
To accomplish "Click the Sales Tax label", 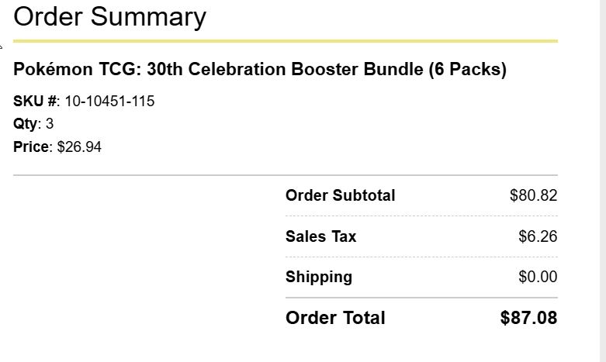I will pos(320,236).
